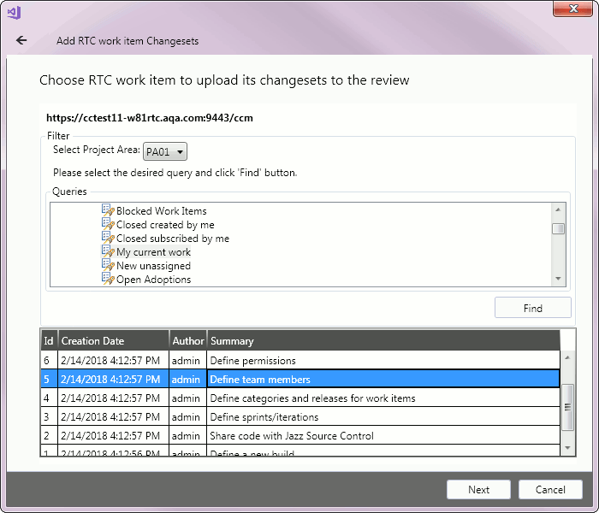The width and height of the screenshot is (599, 513).
Task: Click the Closed created by me query icon
Action: pos(108,224)
